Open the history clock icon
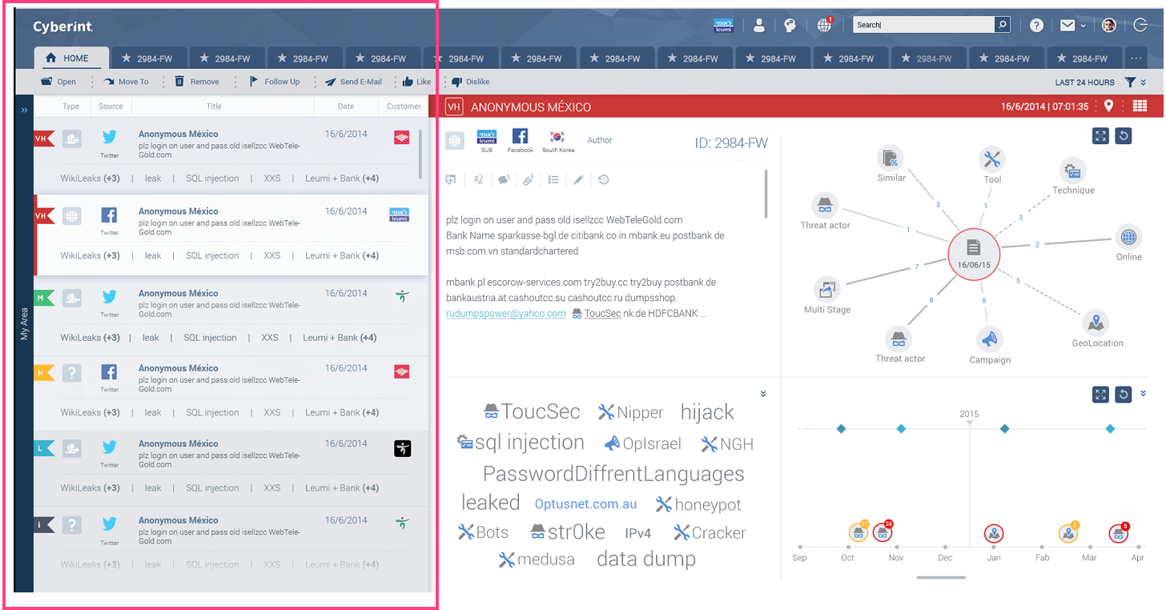Image resolution: width=1166 pixels, height=610 pixels. (604, 180)
